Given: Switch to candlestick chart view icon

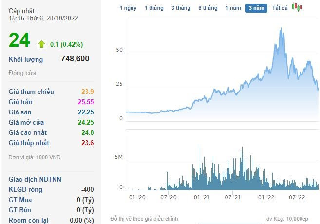Looking at the screenshot, I should (297, 7).
